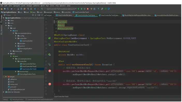Open the Tools menu
This screenshot has height=102, width=182.
point(52,6)
